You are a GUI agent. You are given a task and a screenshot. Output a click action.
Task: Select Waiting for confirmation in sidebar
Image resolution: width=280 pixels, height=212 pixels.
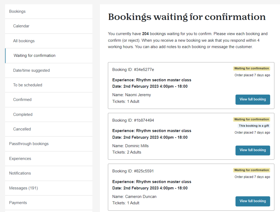click(x=49, y=56)
